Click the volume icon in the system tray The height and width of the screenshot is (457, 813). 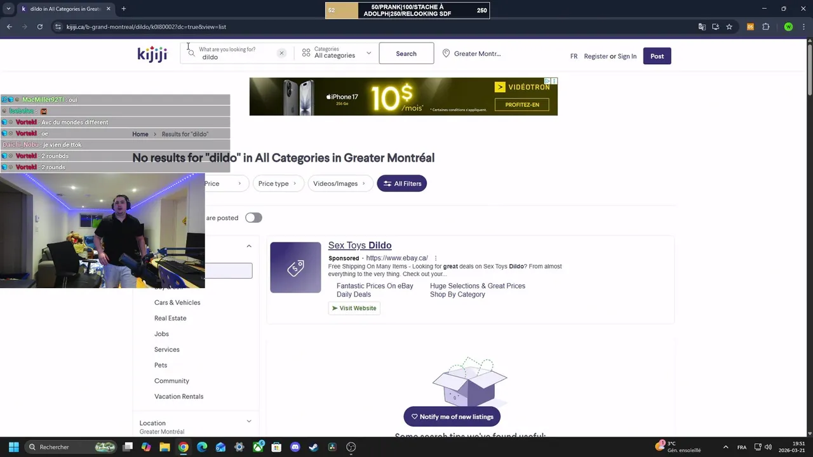(769, 447)
